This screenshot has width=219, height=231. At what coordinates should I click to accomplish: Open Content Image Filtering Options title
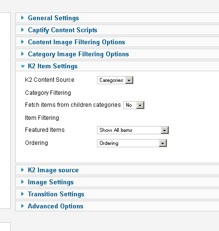click(x=76, y=42)
